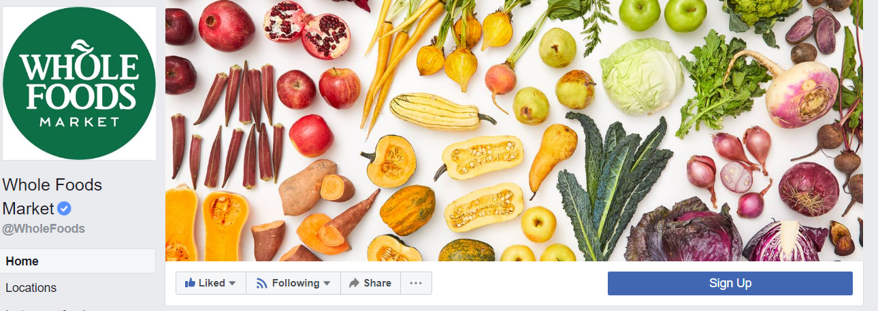878x311 pixels.
Task: Click the halved pomegranates in cover photo
Action: (x=306, y=30)
